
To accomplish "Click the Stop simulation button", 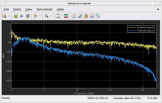I will (28, 16).
